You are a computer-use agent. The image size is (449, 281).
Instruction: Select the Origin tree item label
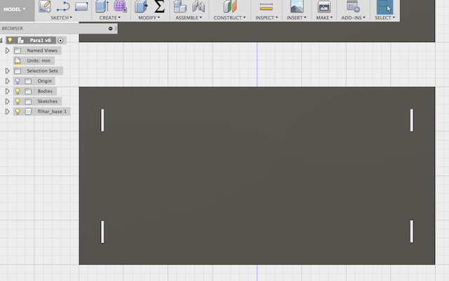coord(45,81)
